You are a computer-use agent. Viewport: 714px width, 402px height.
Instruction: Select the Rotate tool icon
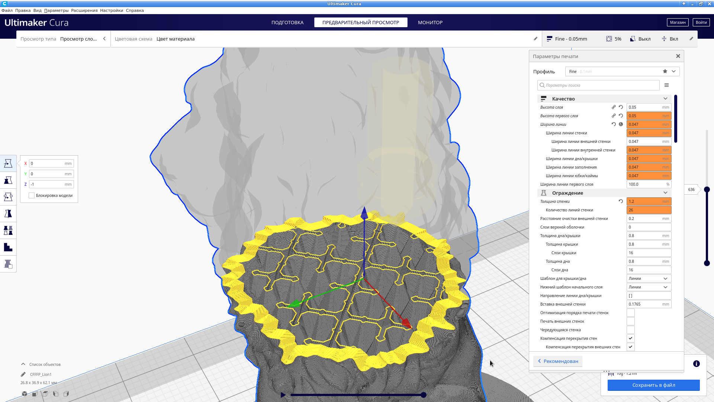8,197
